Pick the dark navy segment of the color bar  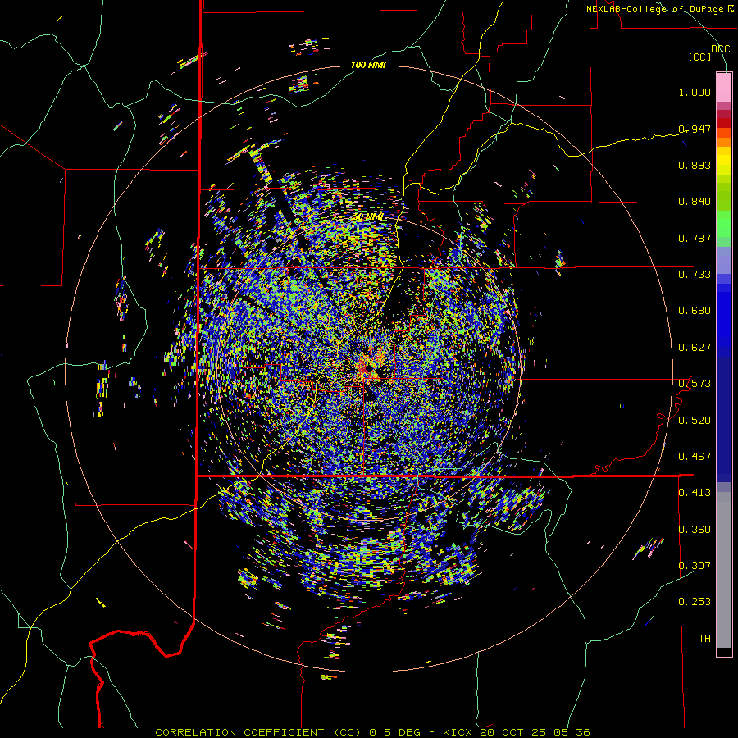[x=724, y=415]
